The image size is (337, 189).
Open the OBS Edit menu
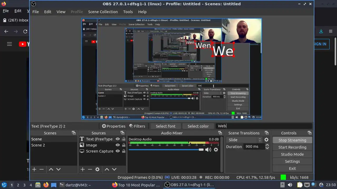48,12
